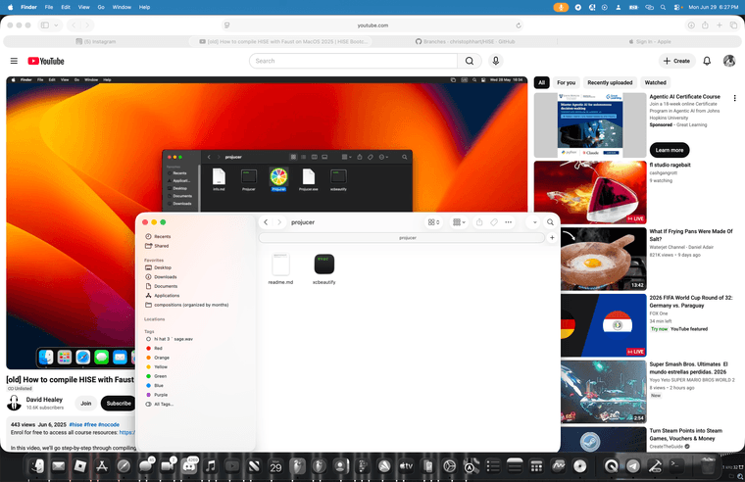Share the Safari page
This screenshot has width=745, height=482.
pyautogui.click(x=705, y=25)
